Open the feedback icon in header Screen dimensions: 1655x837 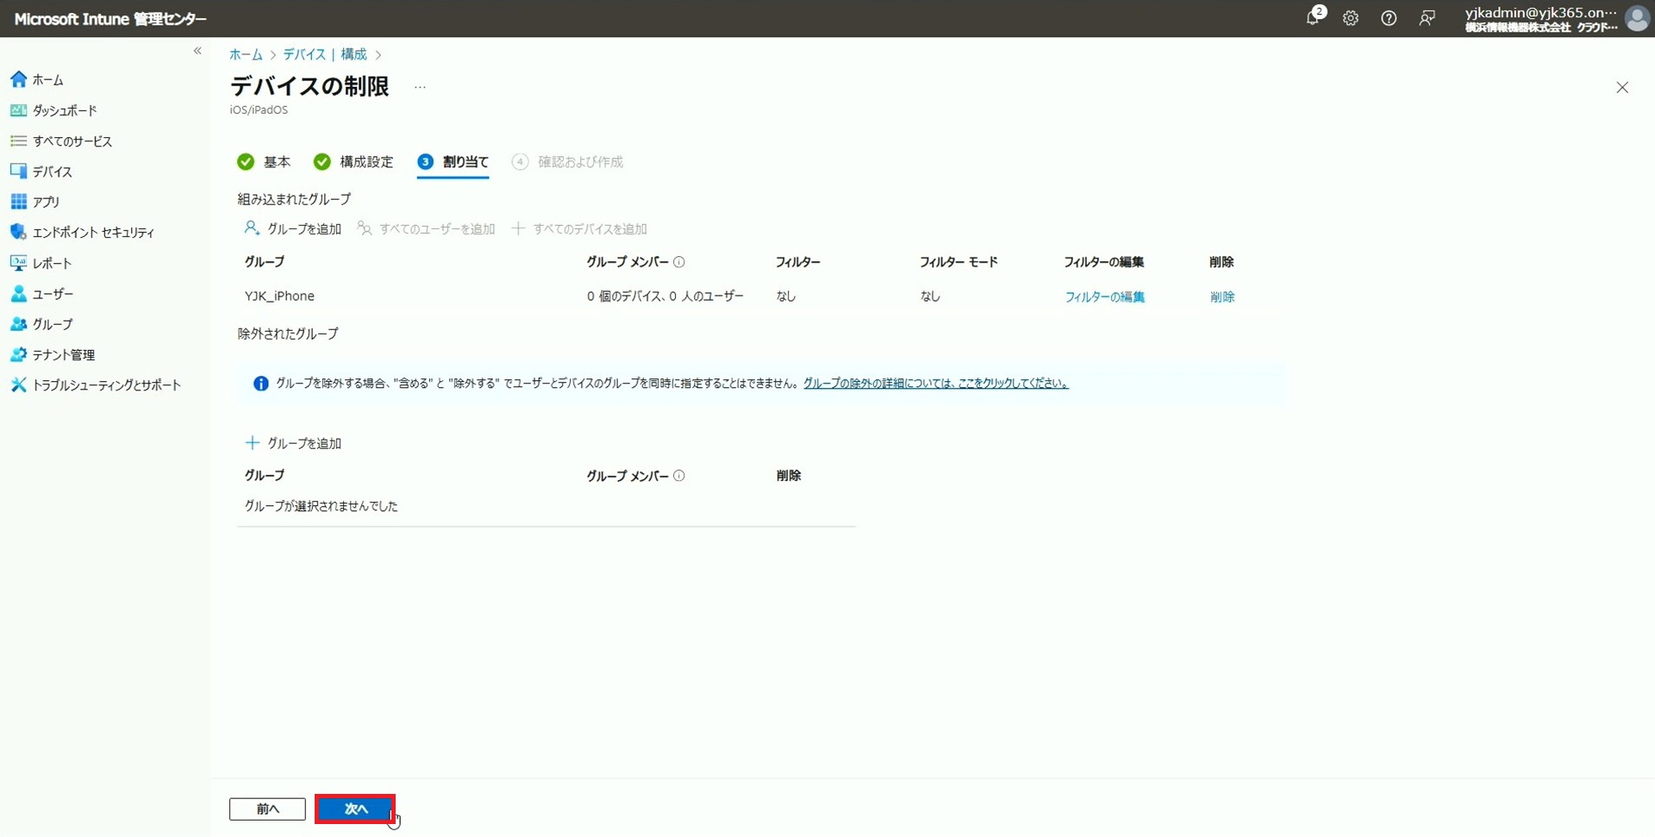[1427, 18]
